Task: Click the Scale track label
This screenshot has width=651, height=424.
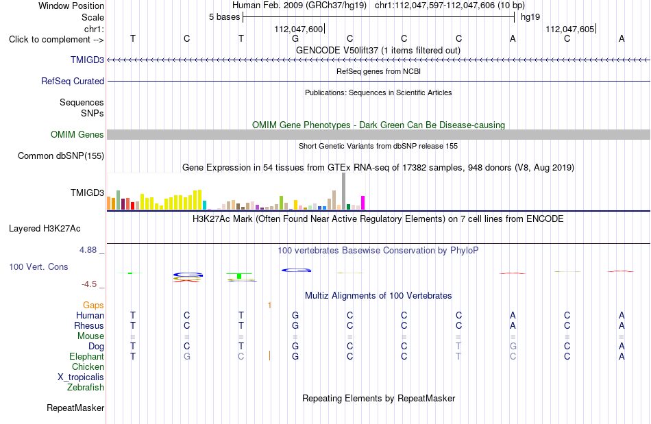Action: coord(93,17)
